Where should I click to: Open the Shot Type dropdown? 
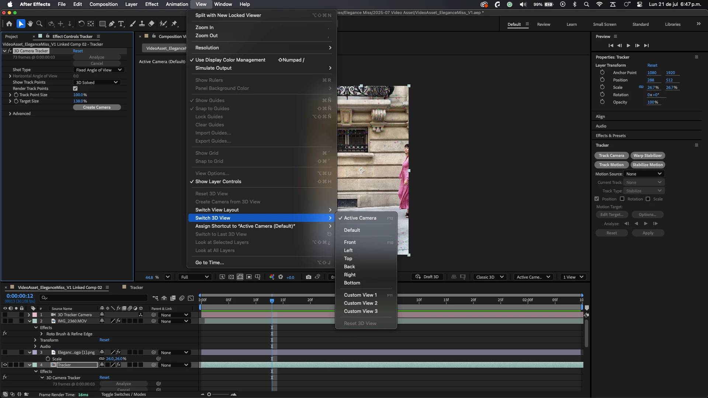[x=98, y=70]
